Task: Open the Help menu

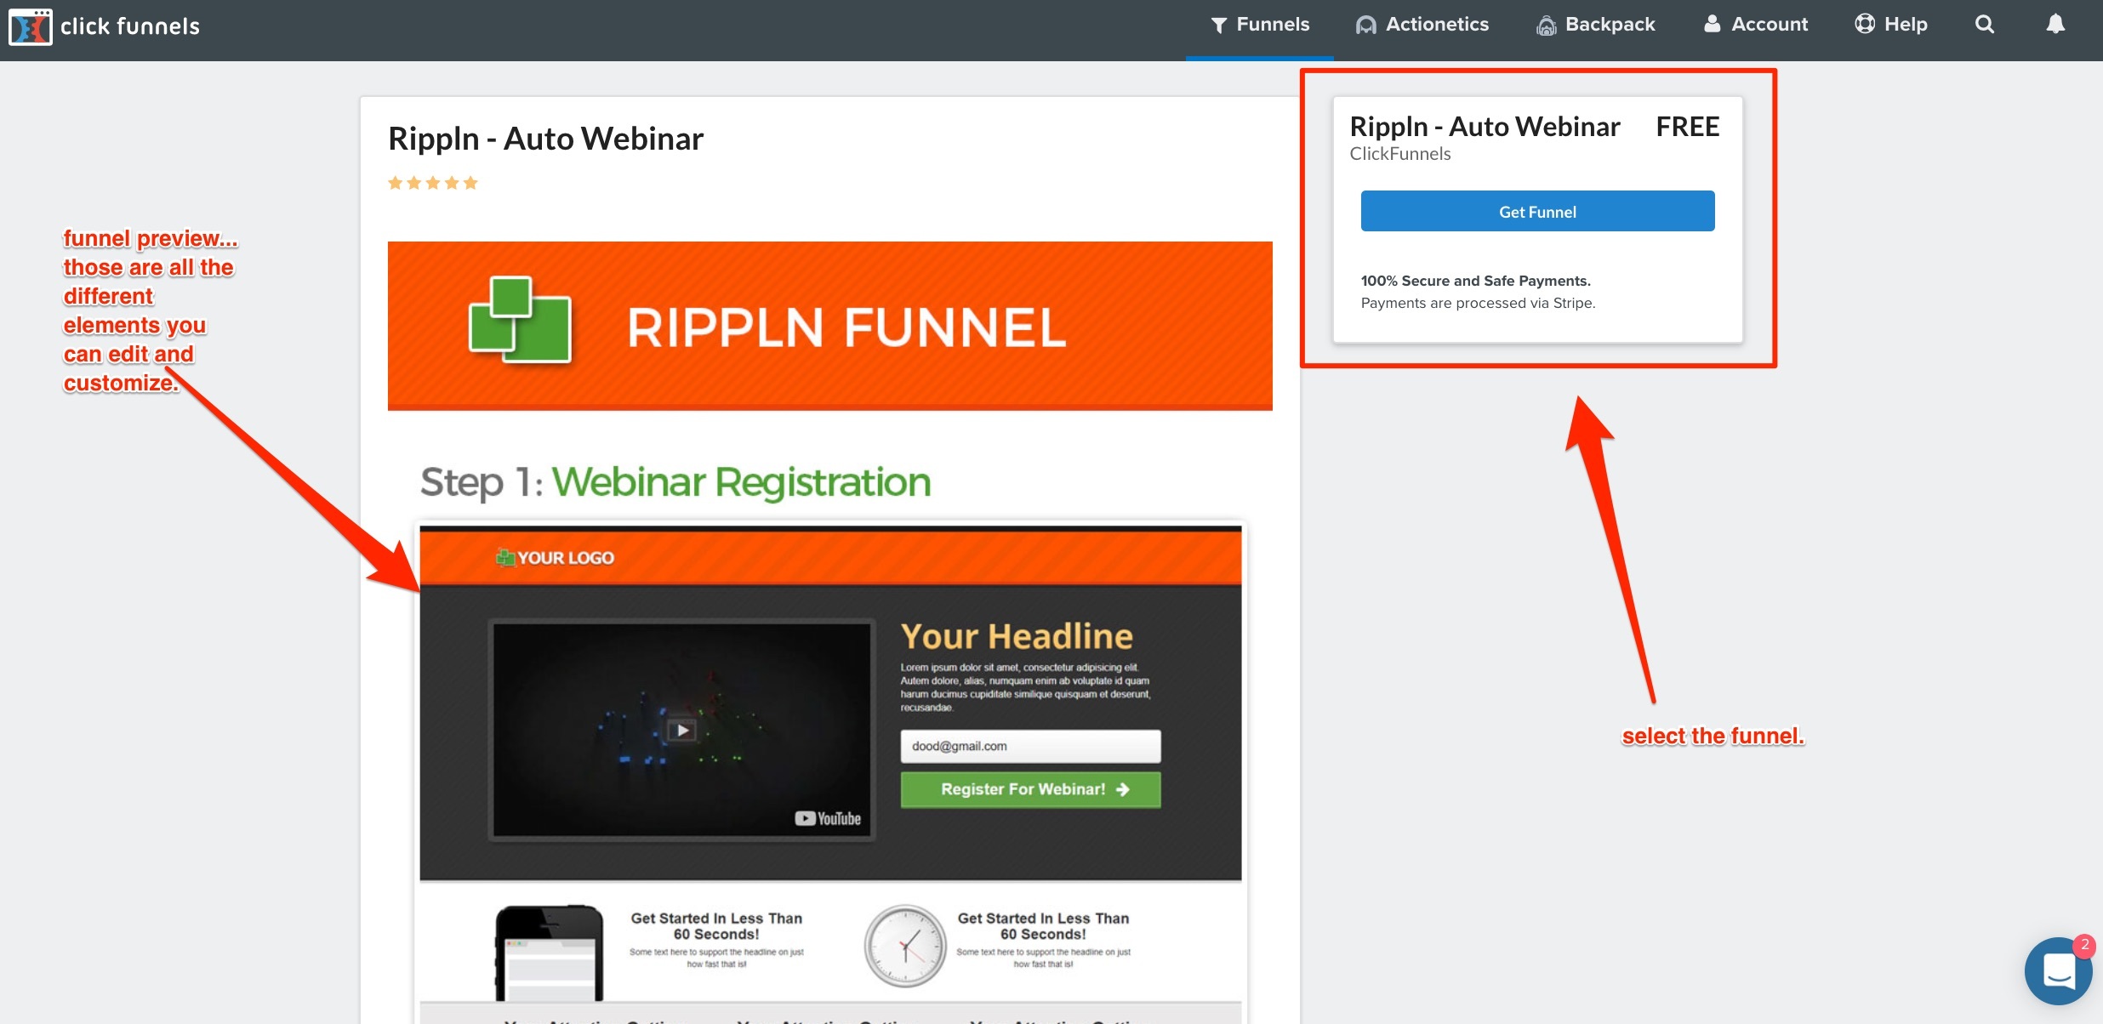Action: [x=1891, y=25]
